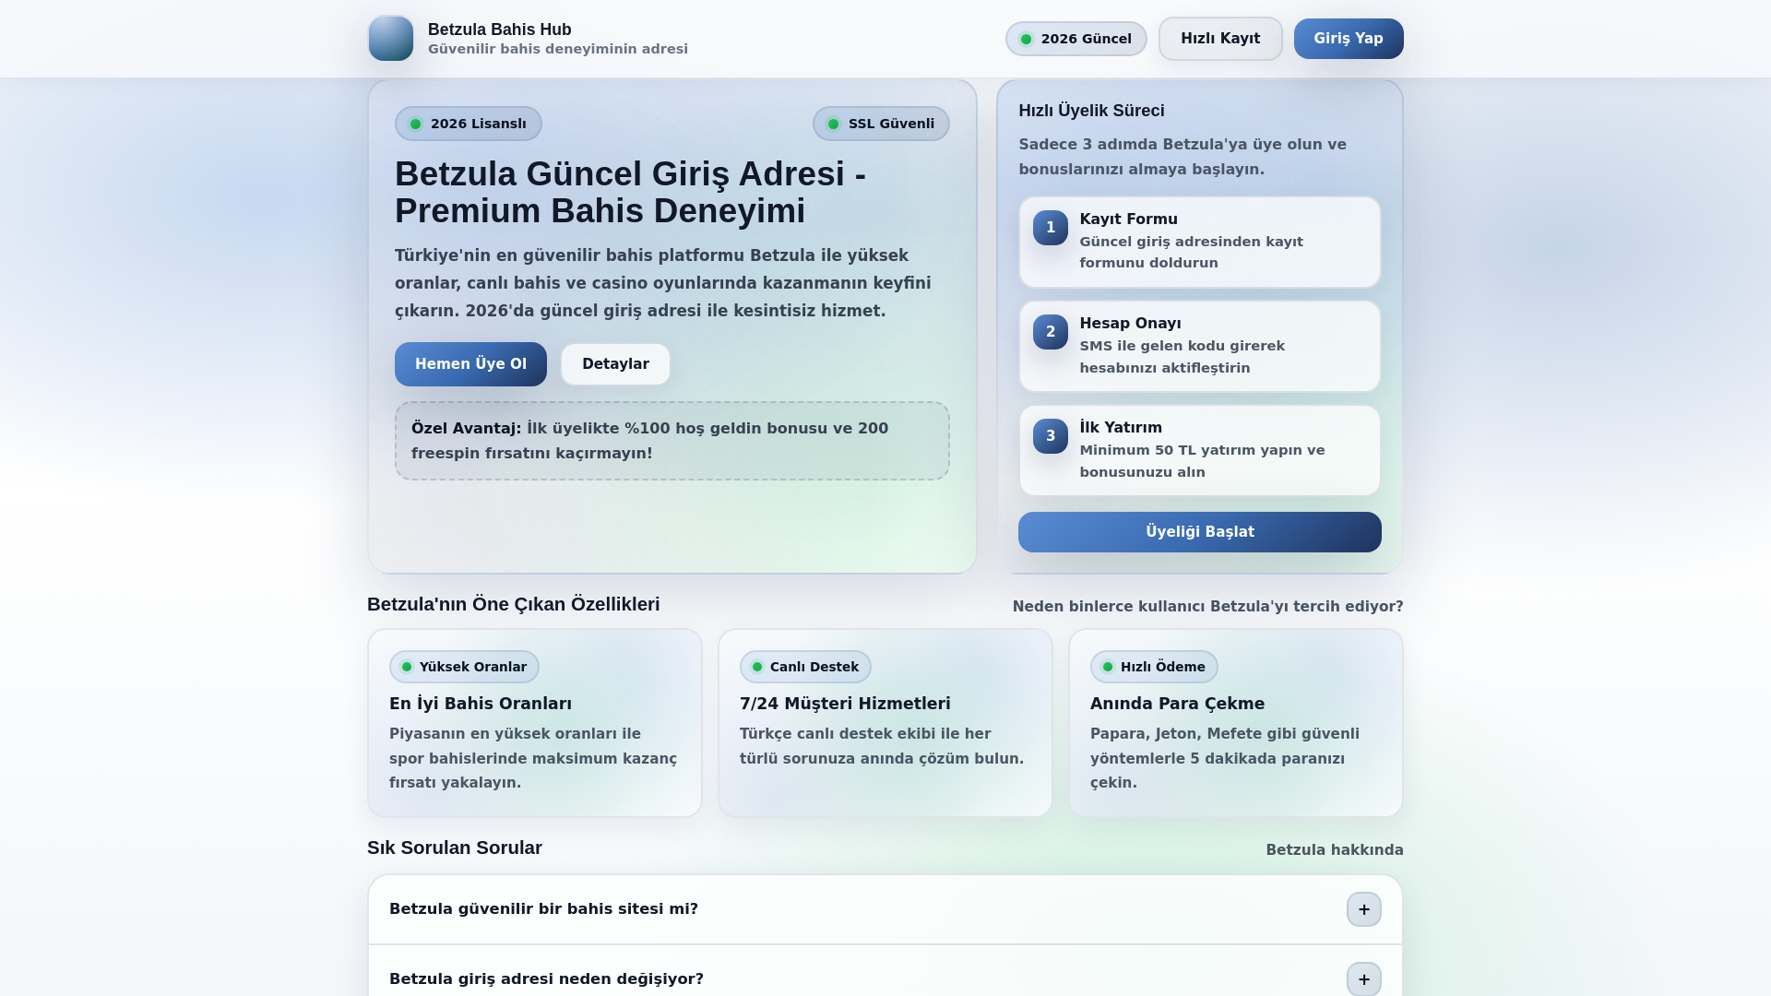Click the SSL Güvenli badge
This screenshot has width=1771, height=996.
pyautogui.click(x=880, y=124)
